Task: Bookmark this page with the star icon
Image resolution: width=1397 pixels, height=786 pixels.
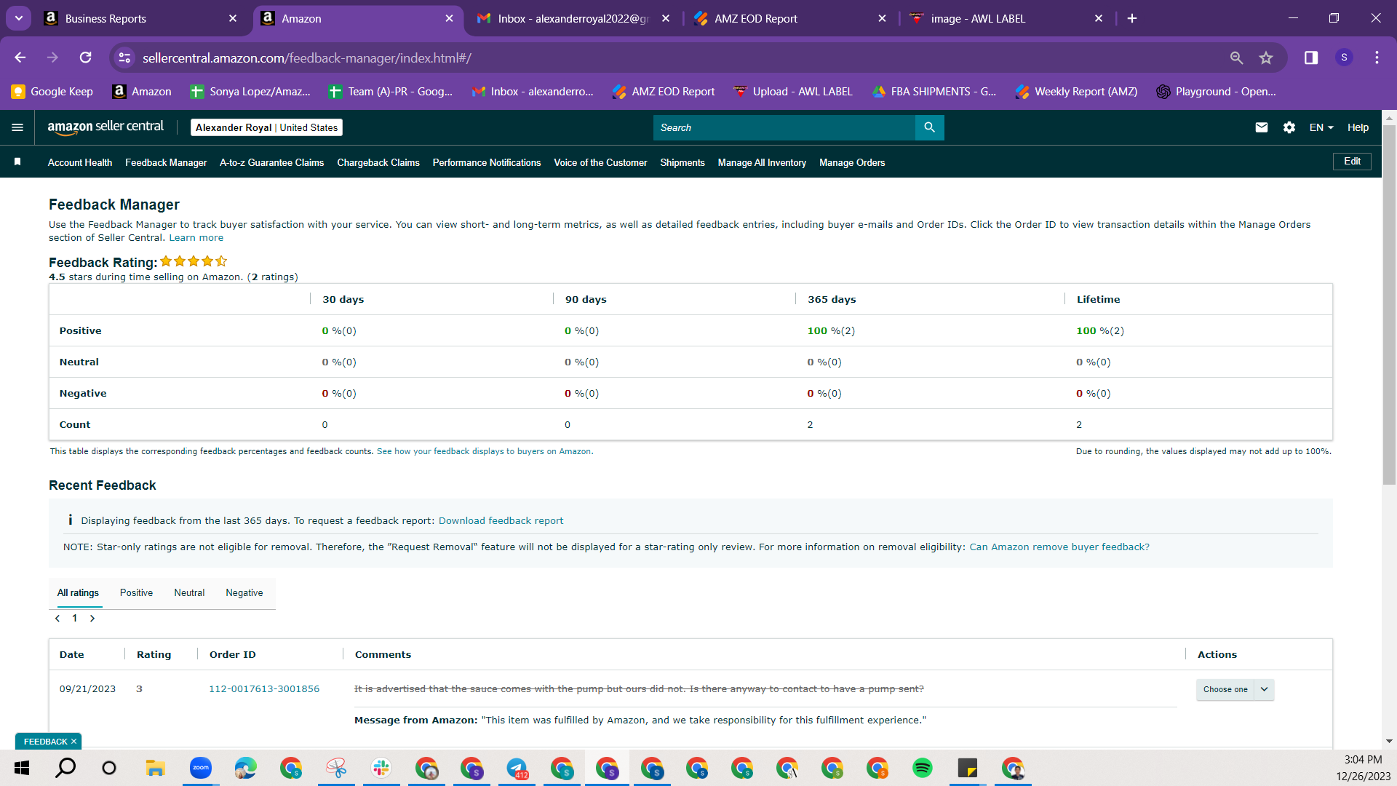Action: coord(1266,57)
